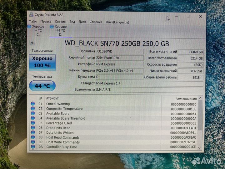The height and width of the screenshot is (169, 225).
Task: Close the CrystalDiskInfo window
Action: (200, 17)
